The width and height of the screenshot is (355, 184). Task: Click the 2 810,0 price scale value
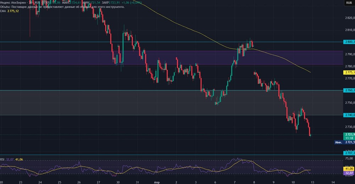[x=350, y=30]
